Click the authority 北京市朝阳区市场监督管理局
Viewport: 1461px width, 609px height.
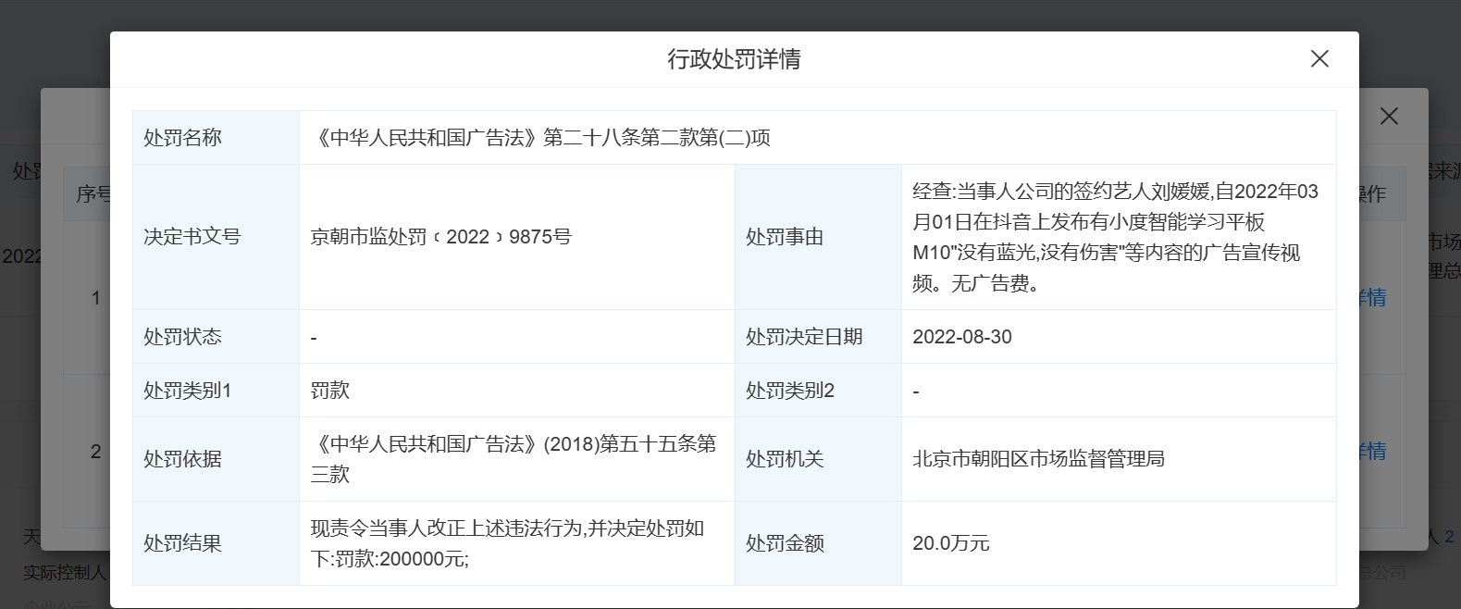coord(1038,459)
